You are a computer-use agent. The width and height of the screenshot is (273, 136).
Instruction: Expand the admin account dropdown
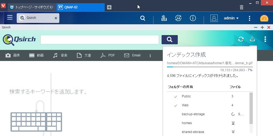231,18
